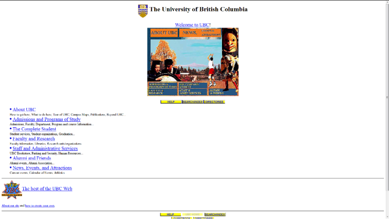
Task: Open Staff & Admin Services image tile
Action: coord(193,92)
